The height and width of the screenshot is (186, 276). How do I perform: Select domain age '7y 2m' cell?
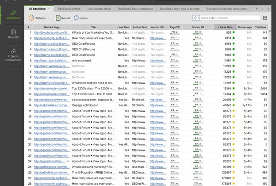(x=248, y=167)
